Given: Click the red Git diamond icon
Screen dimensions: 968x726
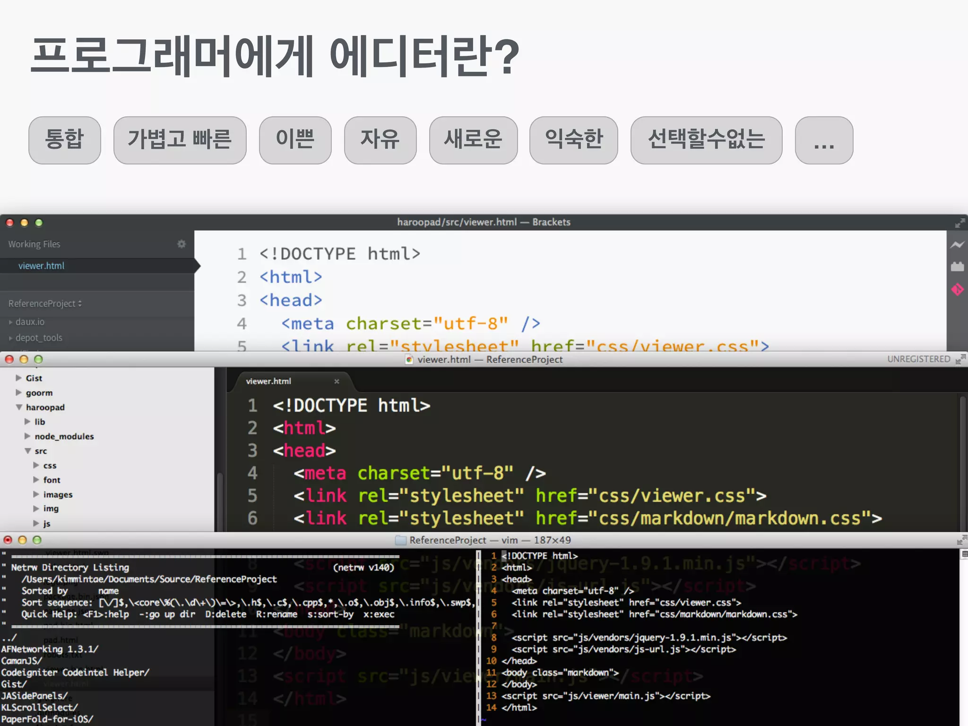Looking at the screenshot, I should (x=957, y=289).
